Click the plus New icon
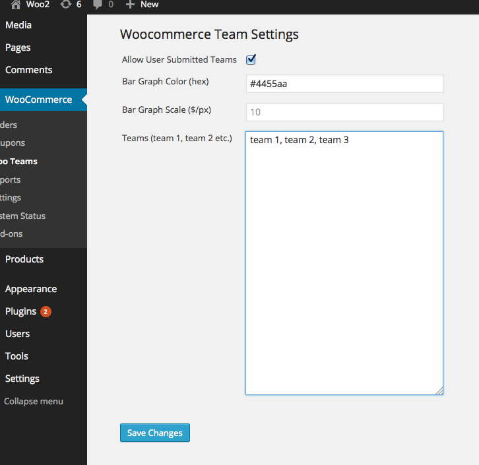479x465 pixels. tap(130, 5)
